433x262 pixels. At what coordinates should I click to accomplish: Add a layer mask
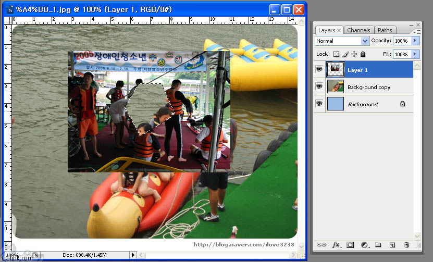click(350, 245)
